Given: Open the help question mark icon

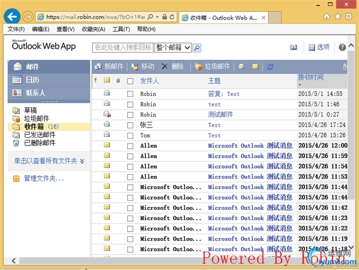Looking at the screenshot, I should [342, 47].
